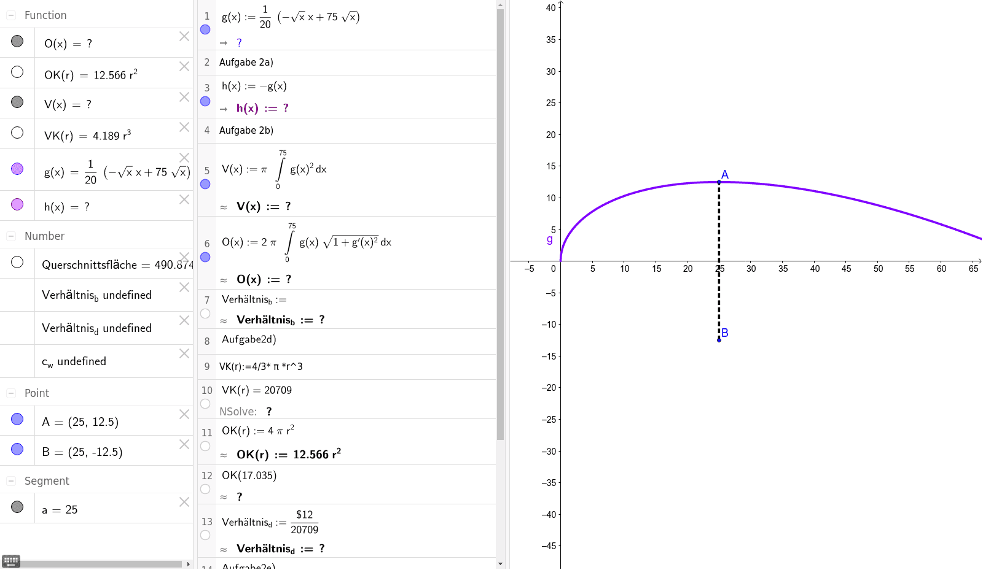Delete the V(x) function row

click(184, 97)
